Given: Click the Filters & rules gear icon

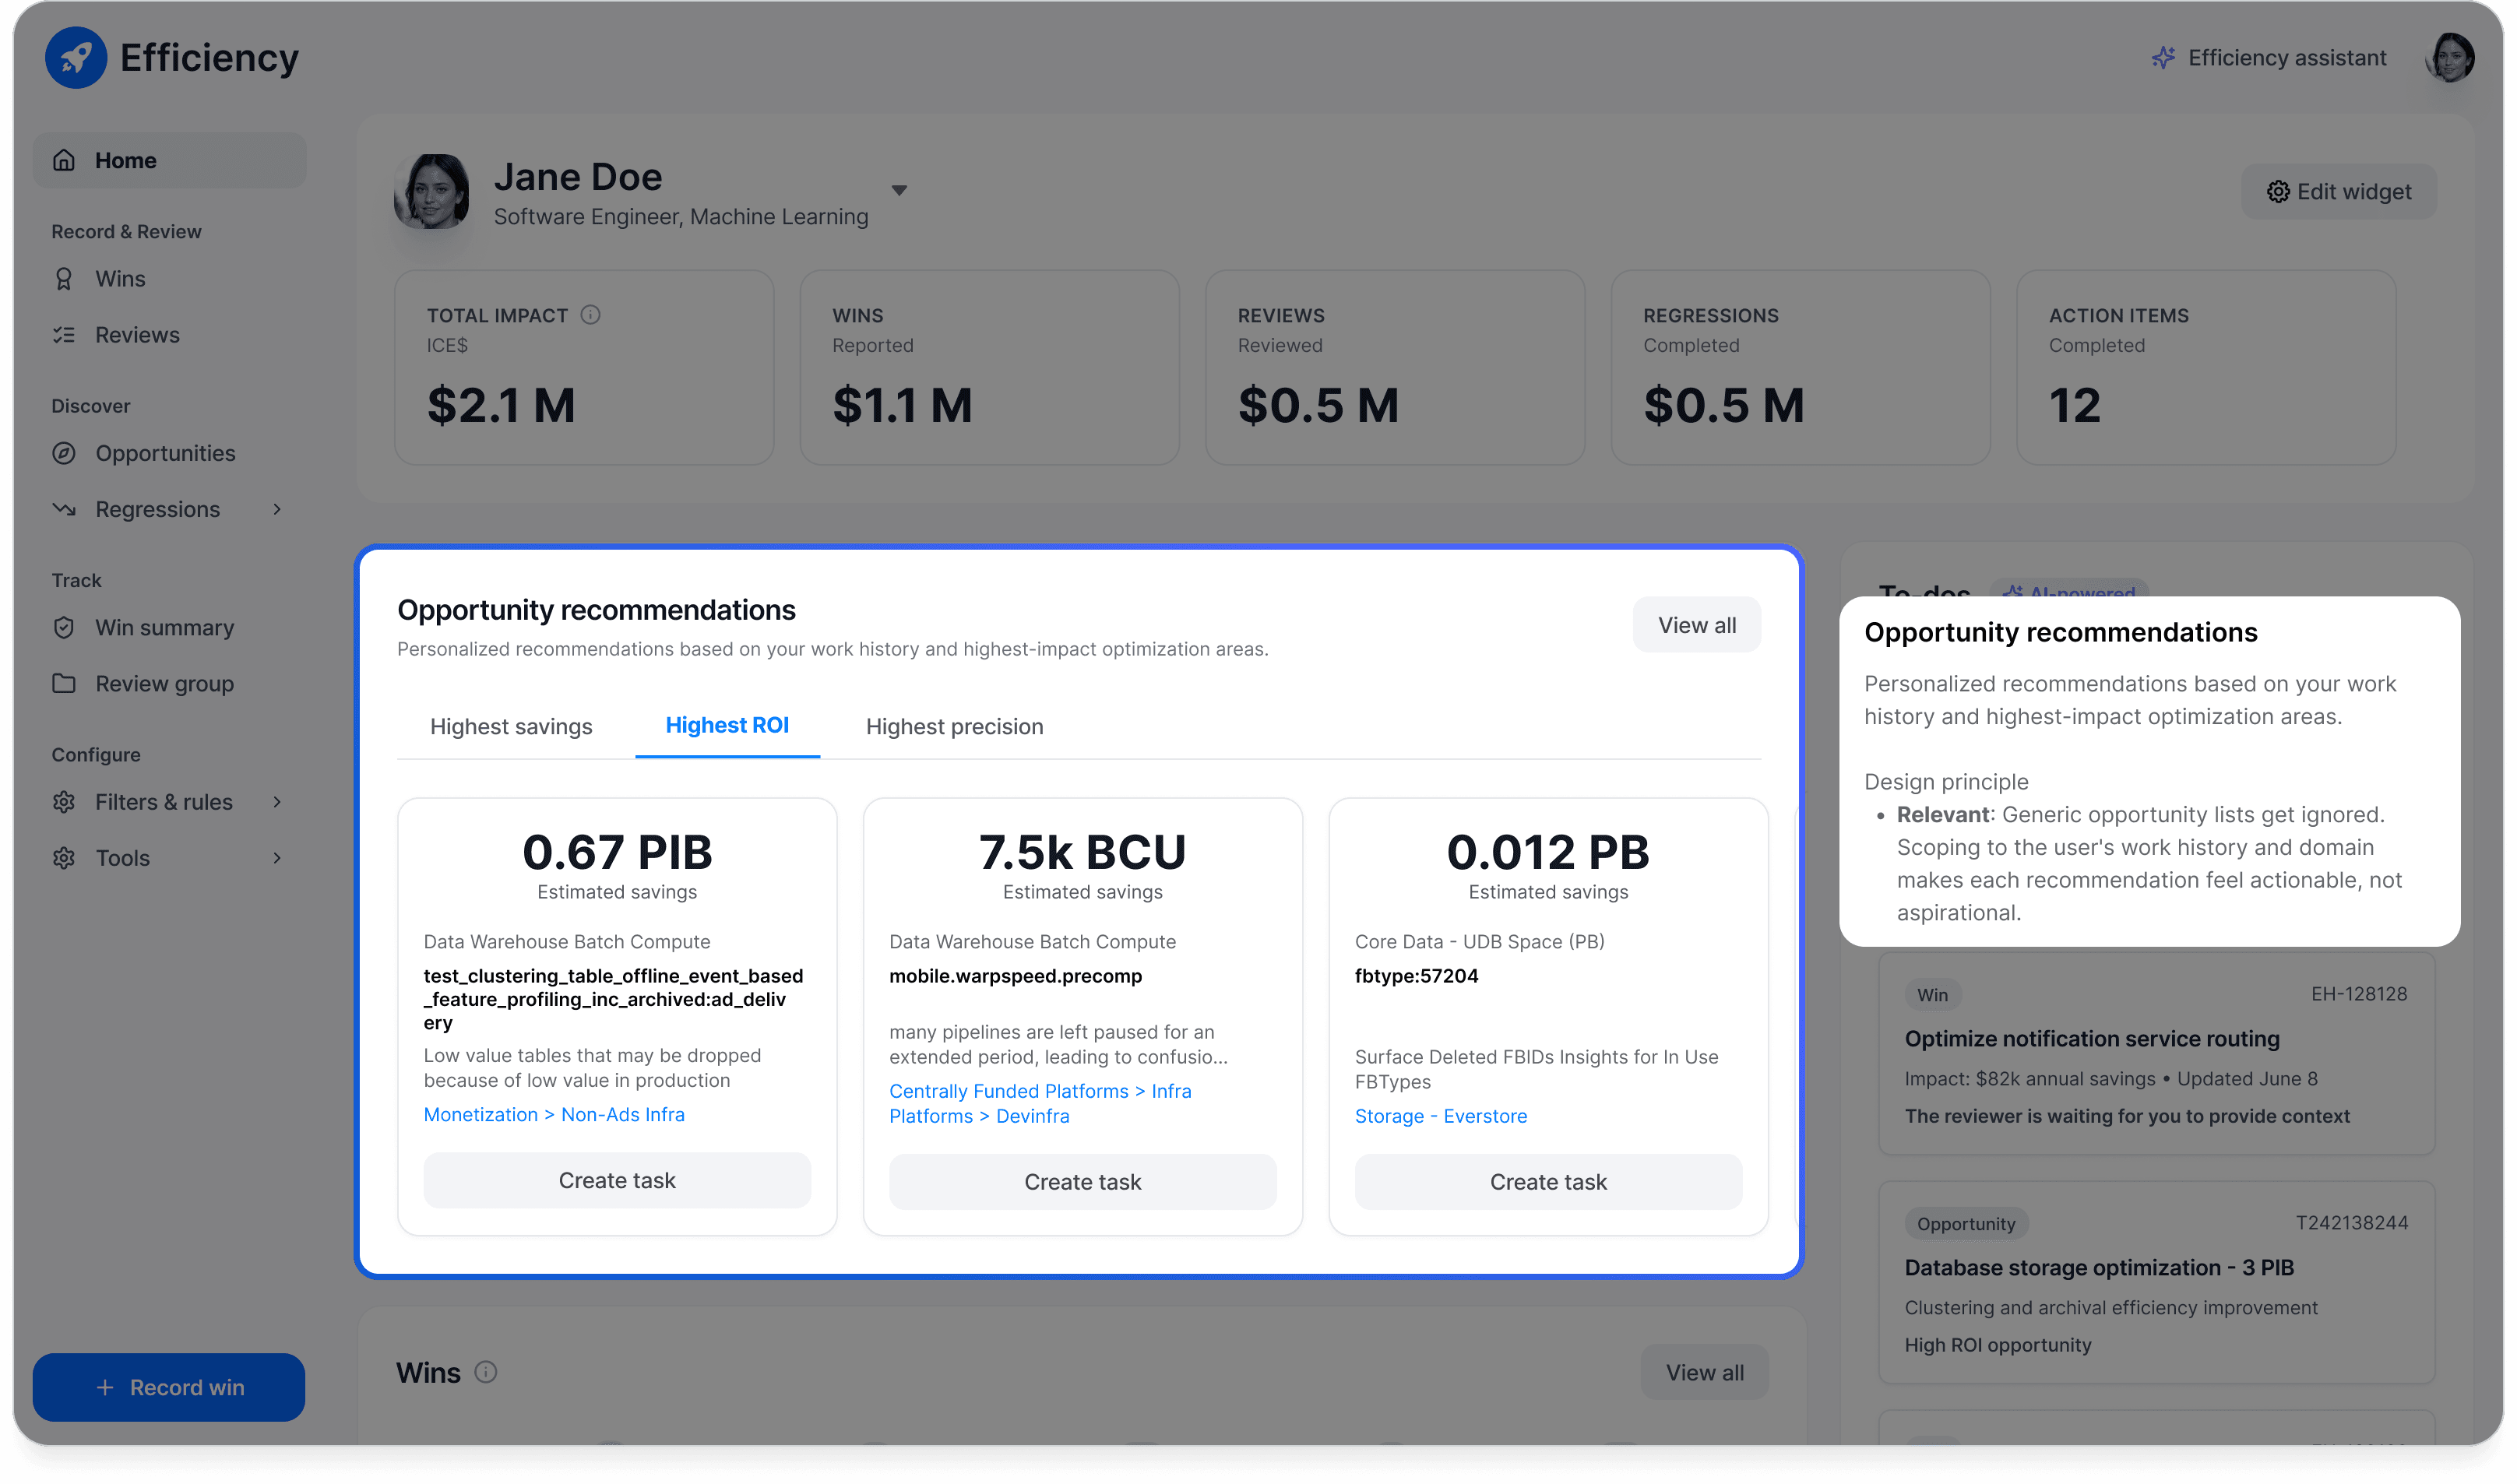Looking at the screenshot, I should [64, 802].
